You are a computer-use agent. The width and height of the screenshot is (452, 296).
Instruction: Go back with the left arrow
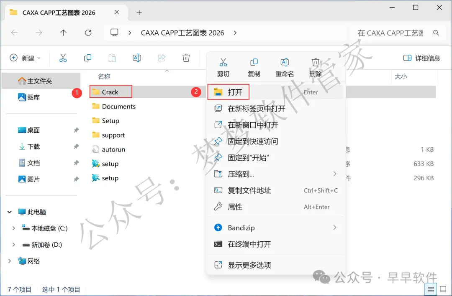click(x=14, y=33)
